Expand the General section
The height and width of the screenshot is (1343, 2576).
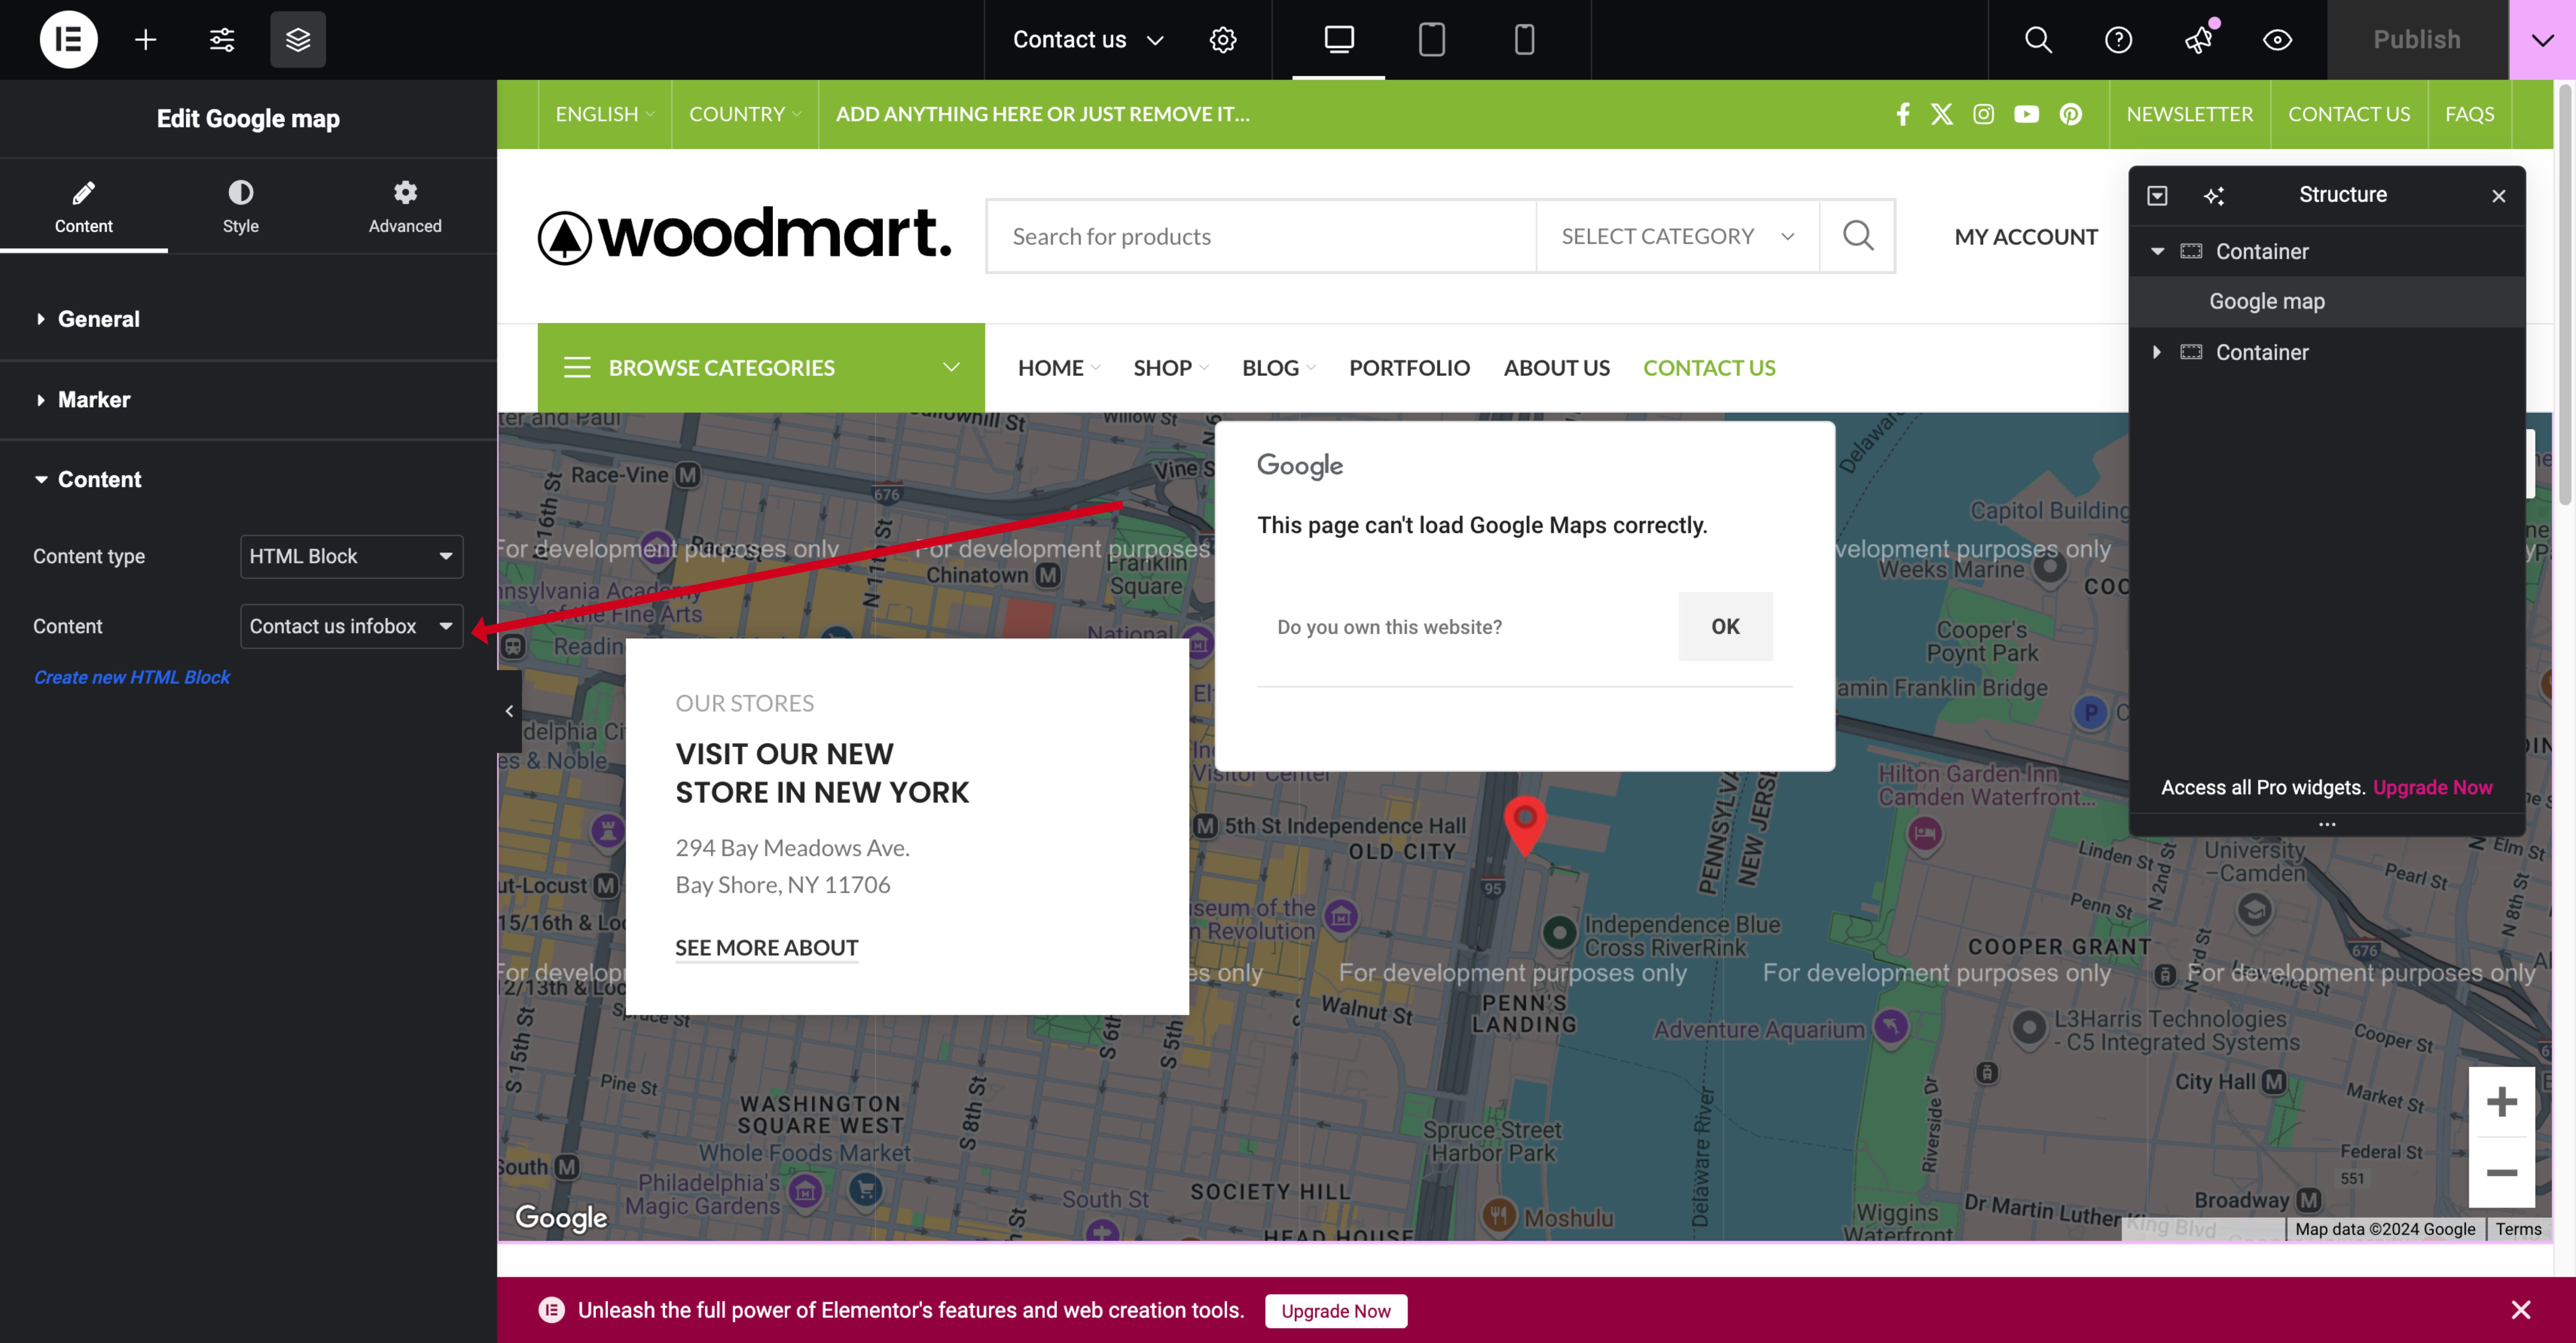248,319
